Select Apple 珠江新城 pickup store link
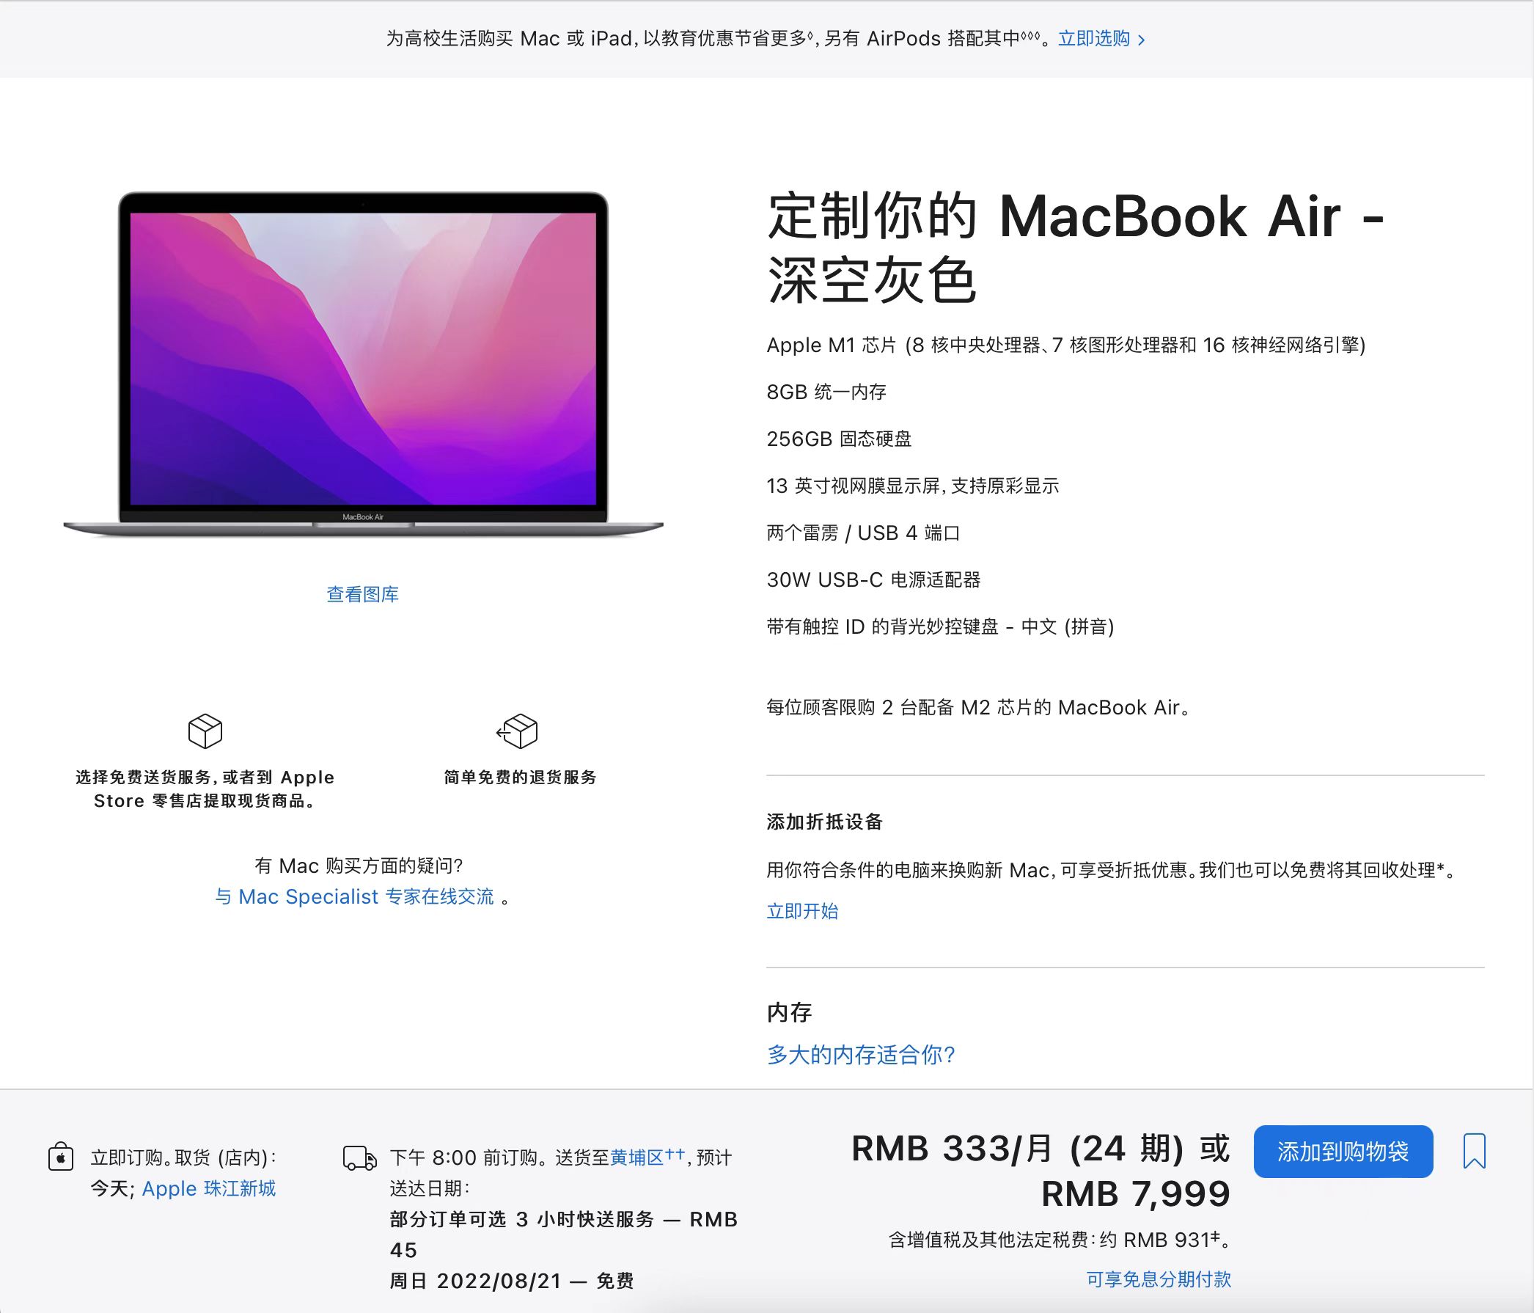The image size is (1534, 1313). point(209,1188)
